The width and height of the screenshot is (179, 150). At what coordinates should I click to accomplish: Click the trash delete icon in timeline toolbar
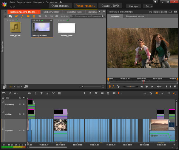[x=108, y=93]
